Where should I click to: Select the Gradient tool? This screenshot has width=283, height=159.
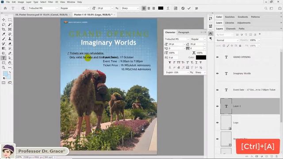(4, 48)
